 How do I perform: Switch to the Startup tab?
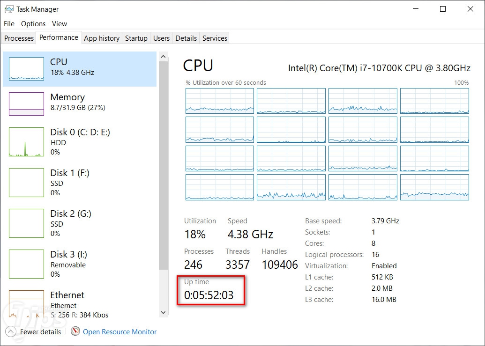coord(136,38)
